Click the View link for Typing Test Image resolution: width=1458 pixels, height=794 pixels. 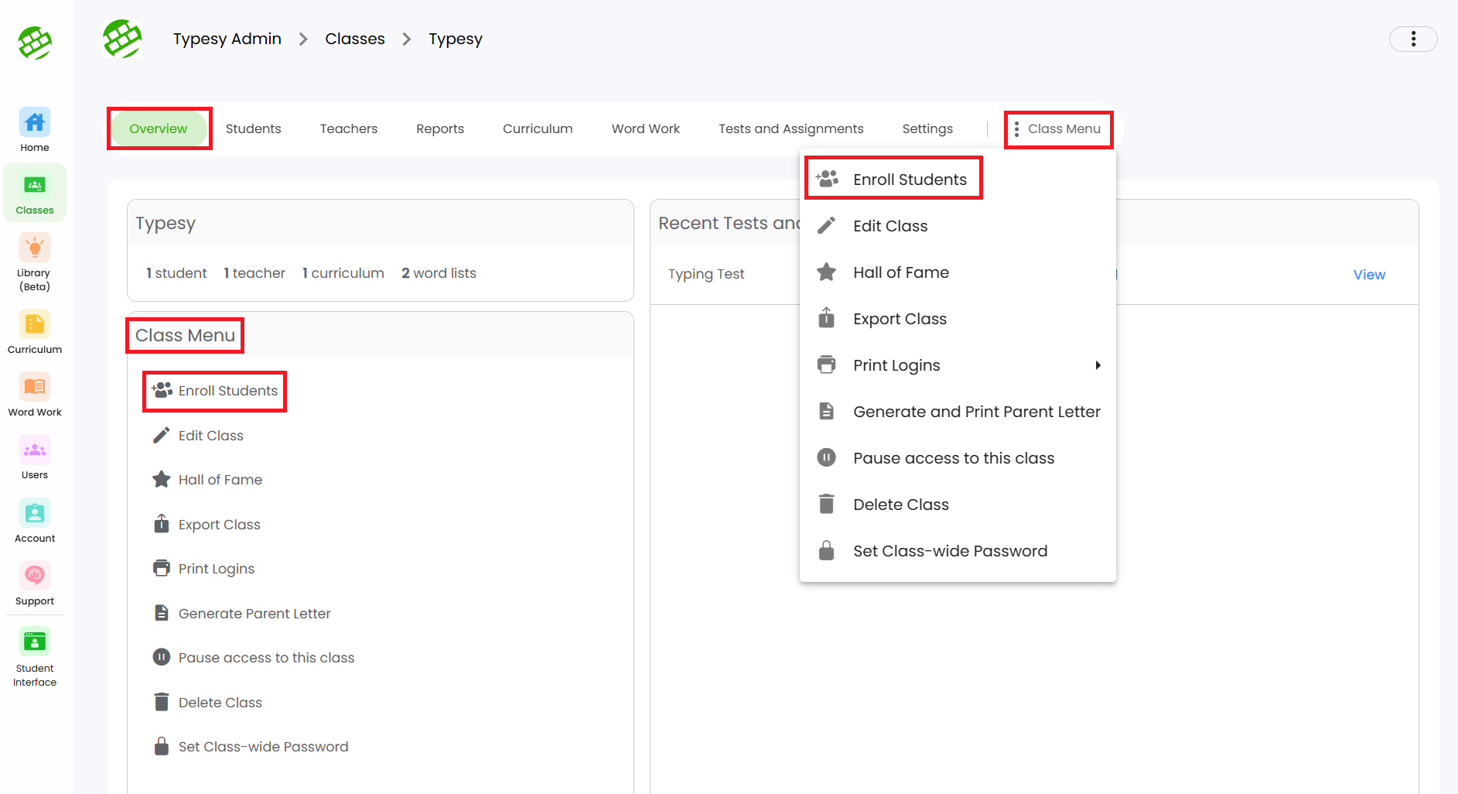tap(1368, 275)
